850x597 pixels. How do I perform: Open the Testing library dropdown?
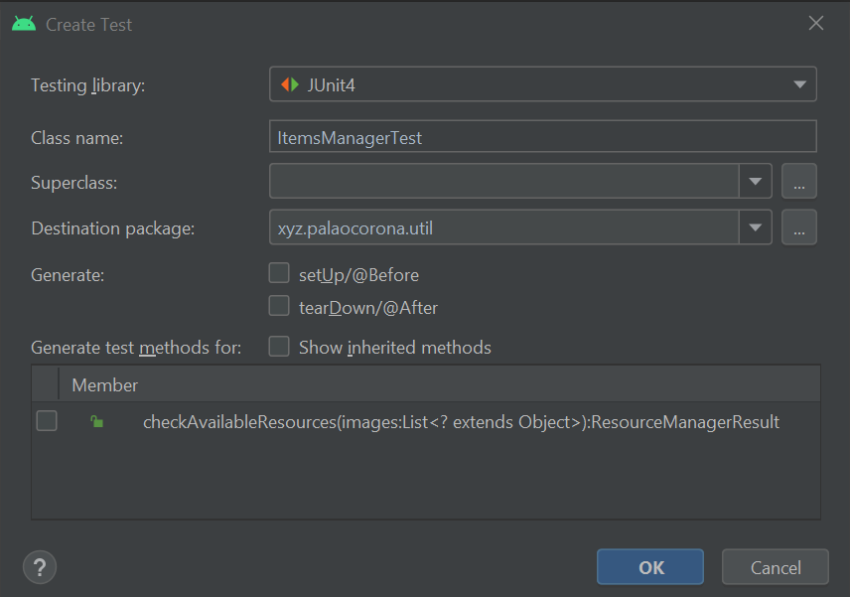[799, 85]
